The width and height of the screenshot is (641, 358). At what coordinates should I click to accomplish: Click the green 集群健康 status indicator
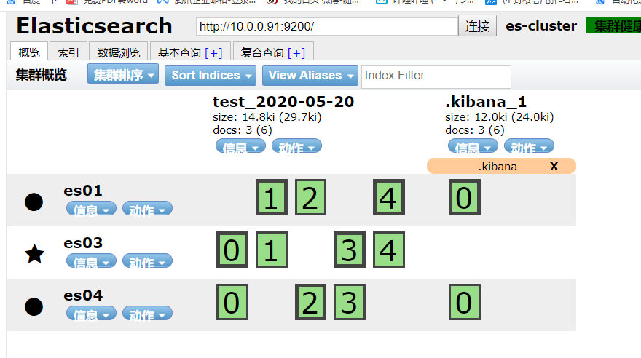tap(613, 25)
